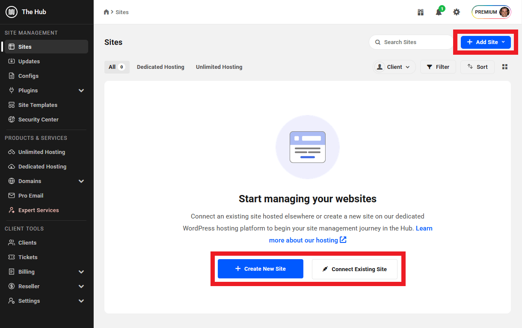Image resolution: width=522 pixels, height=328 pixels.
Task: Click the Sort button
Action: 477,67
